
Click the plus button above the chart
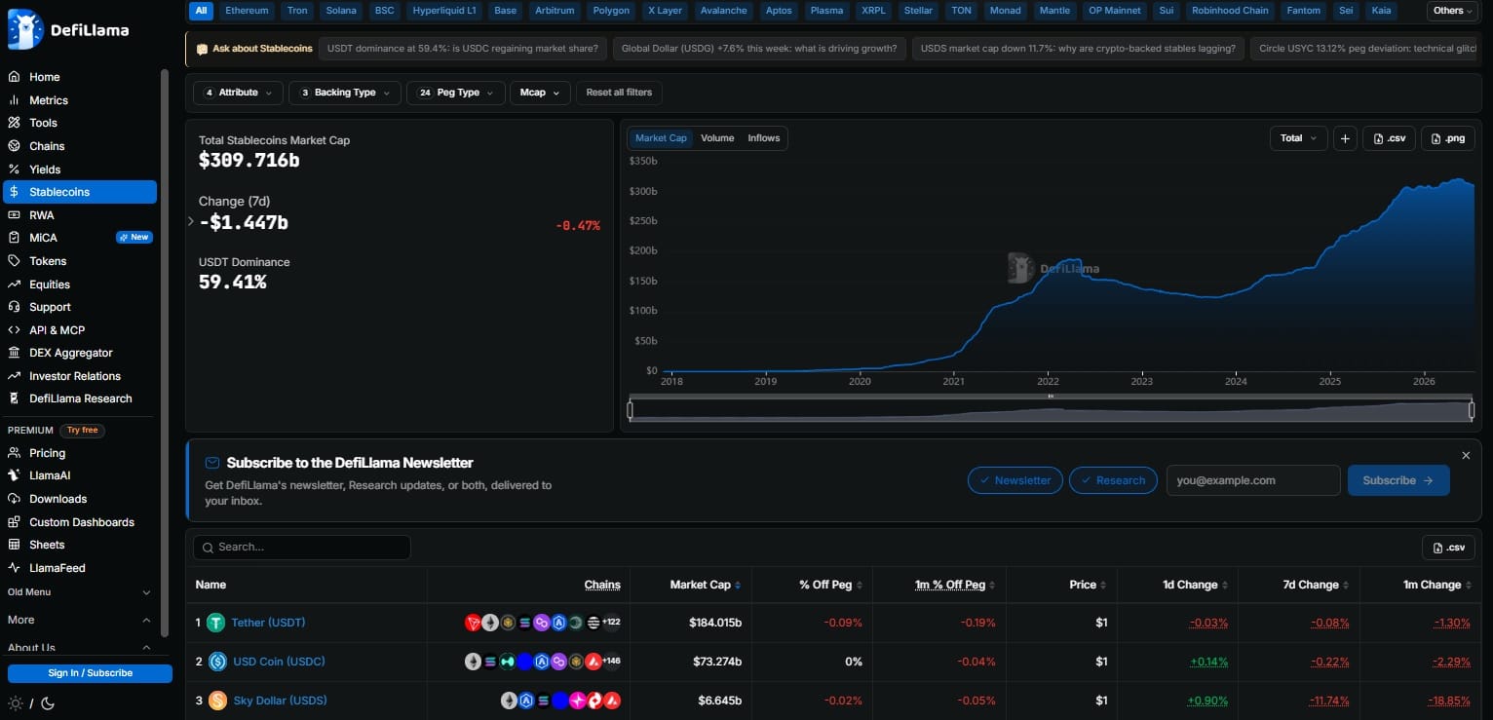tap(1345, 138)
